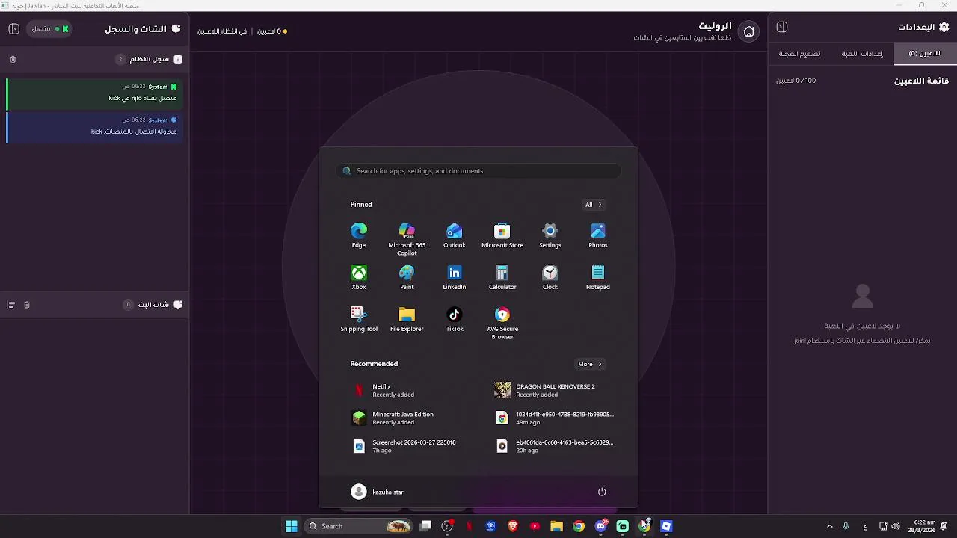Expand All pinned apps

[593, 205]
